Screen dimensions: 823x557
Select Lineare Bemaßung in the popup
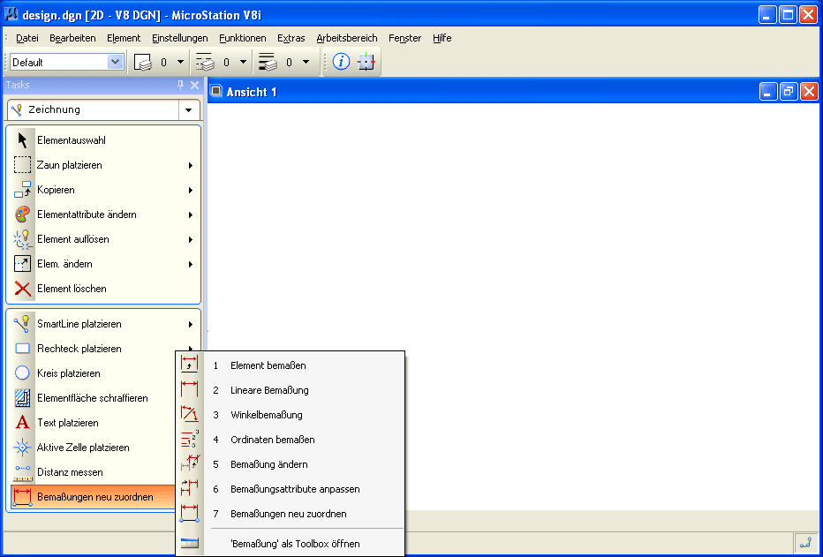click(269, 390)
